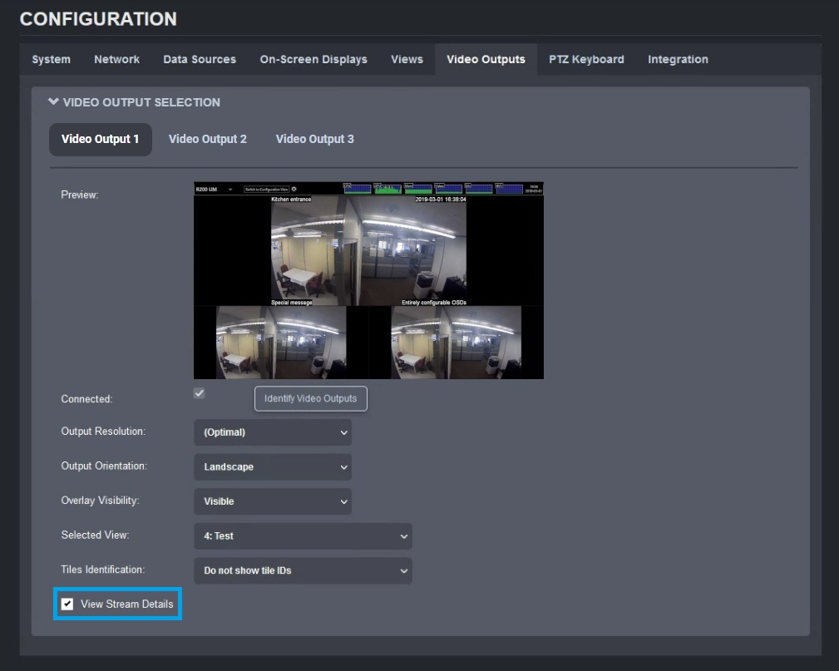Go to On-Screen Displays tab
839x671 pixels.
pyautogui.click(x=313, y=59)
